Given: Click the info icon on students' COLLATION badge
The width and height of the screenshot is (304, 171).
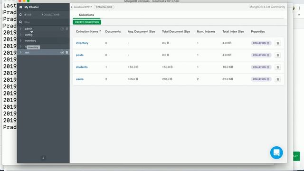Looking at the screenshot, I should (268, 67).
